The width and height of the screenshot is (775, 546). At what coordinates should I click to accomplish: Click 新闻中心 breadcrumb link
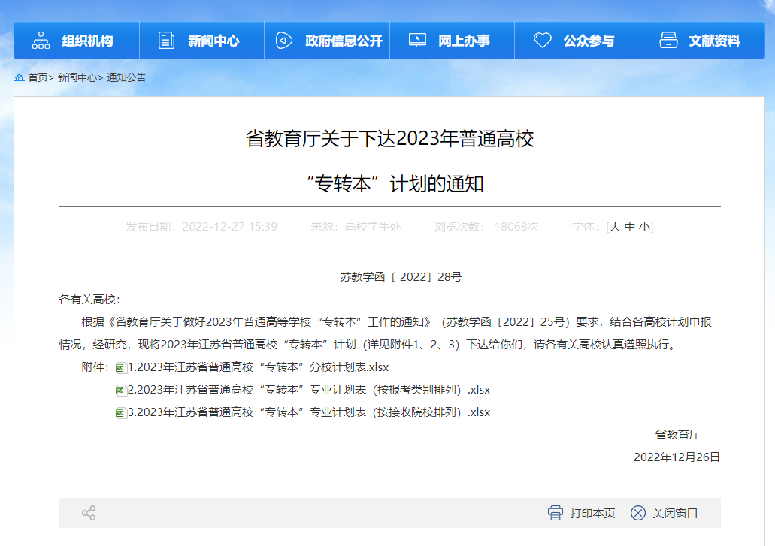pyautogui.click(x=77, y=77)
